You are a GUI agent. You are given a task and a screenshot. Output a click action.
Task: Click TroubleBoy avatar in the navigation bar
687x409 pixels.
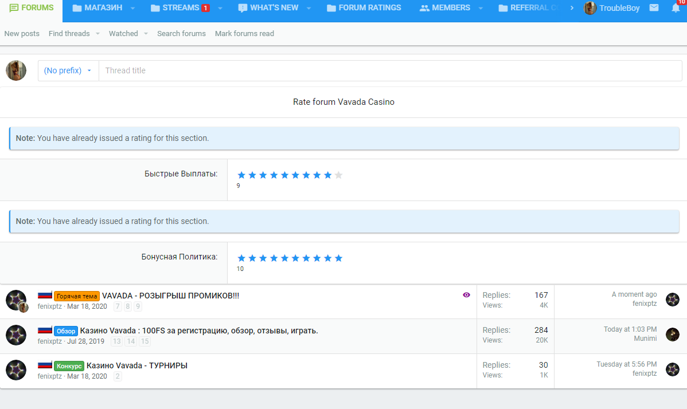pos(590,8)
